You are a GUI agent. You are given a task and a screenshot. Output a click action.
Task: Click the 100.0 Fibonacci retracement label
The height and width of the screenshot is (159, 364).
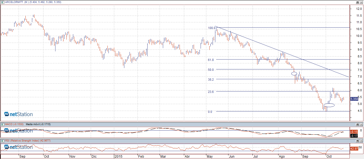212,28
